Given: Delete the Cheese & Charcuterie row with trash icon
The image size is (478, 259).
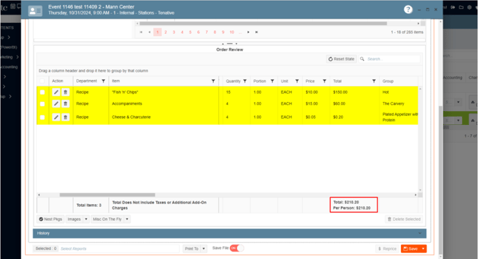Looking at the screenshot, I should point(65,117).
